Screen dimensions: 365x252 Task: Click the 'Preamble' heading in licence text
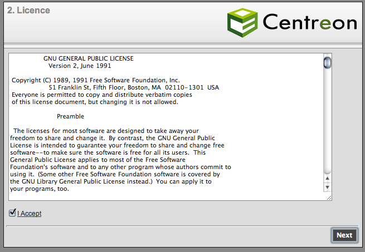[71, 116]
